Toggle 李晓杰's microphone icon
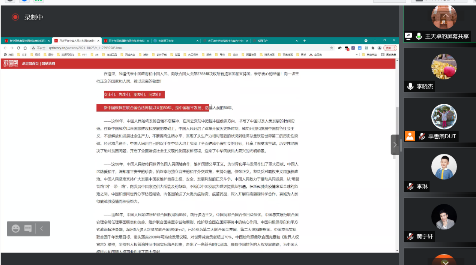This screenshot has height=265, width=476. (410, 86)
